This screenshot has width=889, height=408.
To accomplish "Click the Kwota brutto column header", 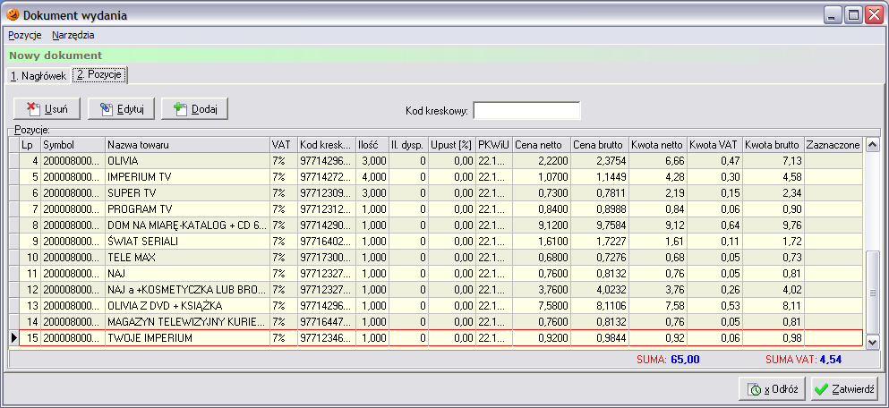I will pos(774,145).
